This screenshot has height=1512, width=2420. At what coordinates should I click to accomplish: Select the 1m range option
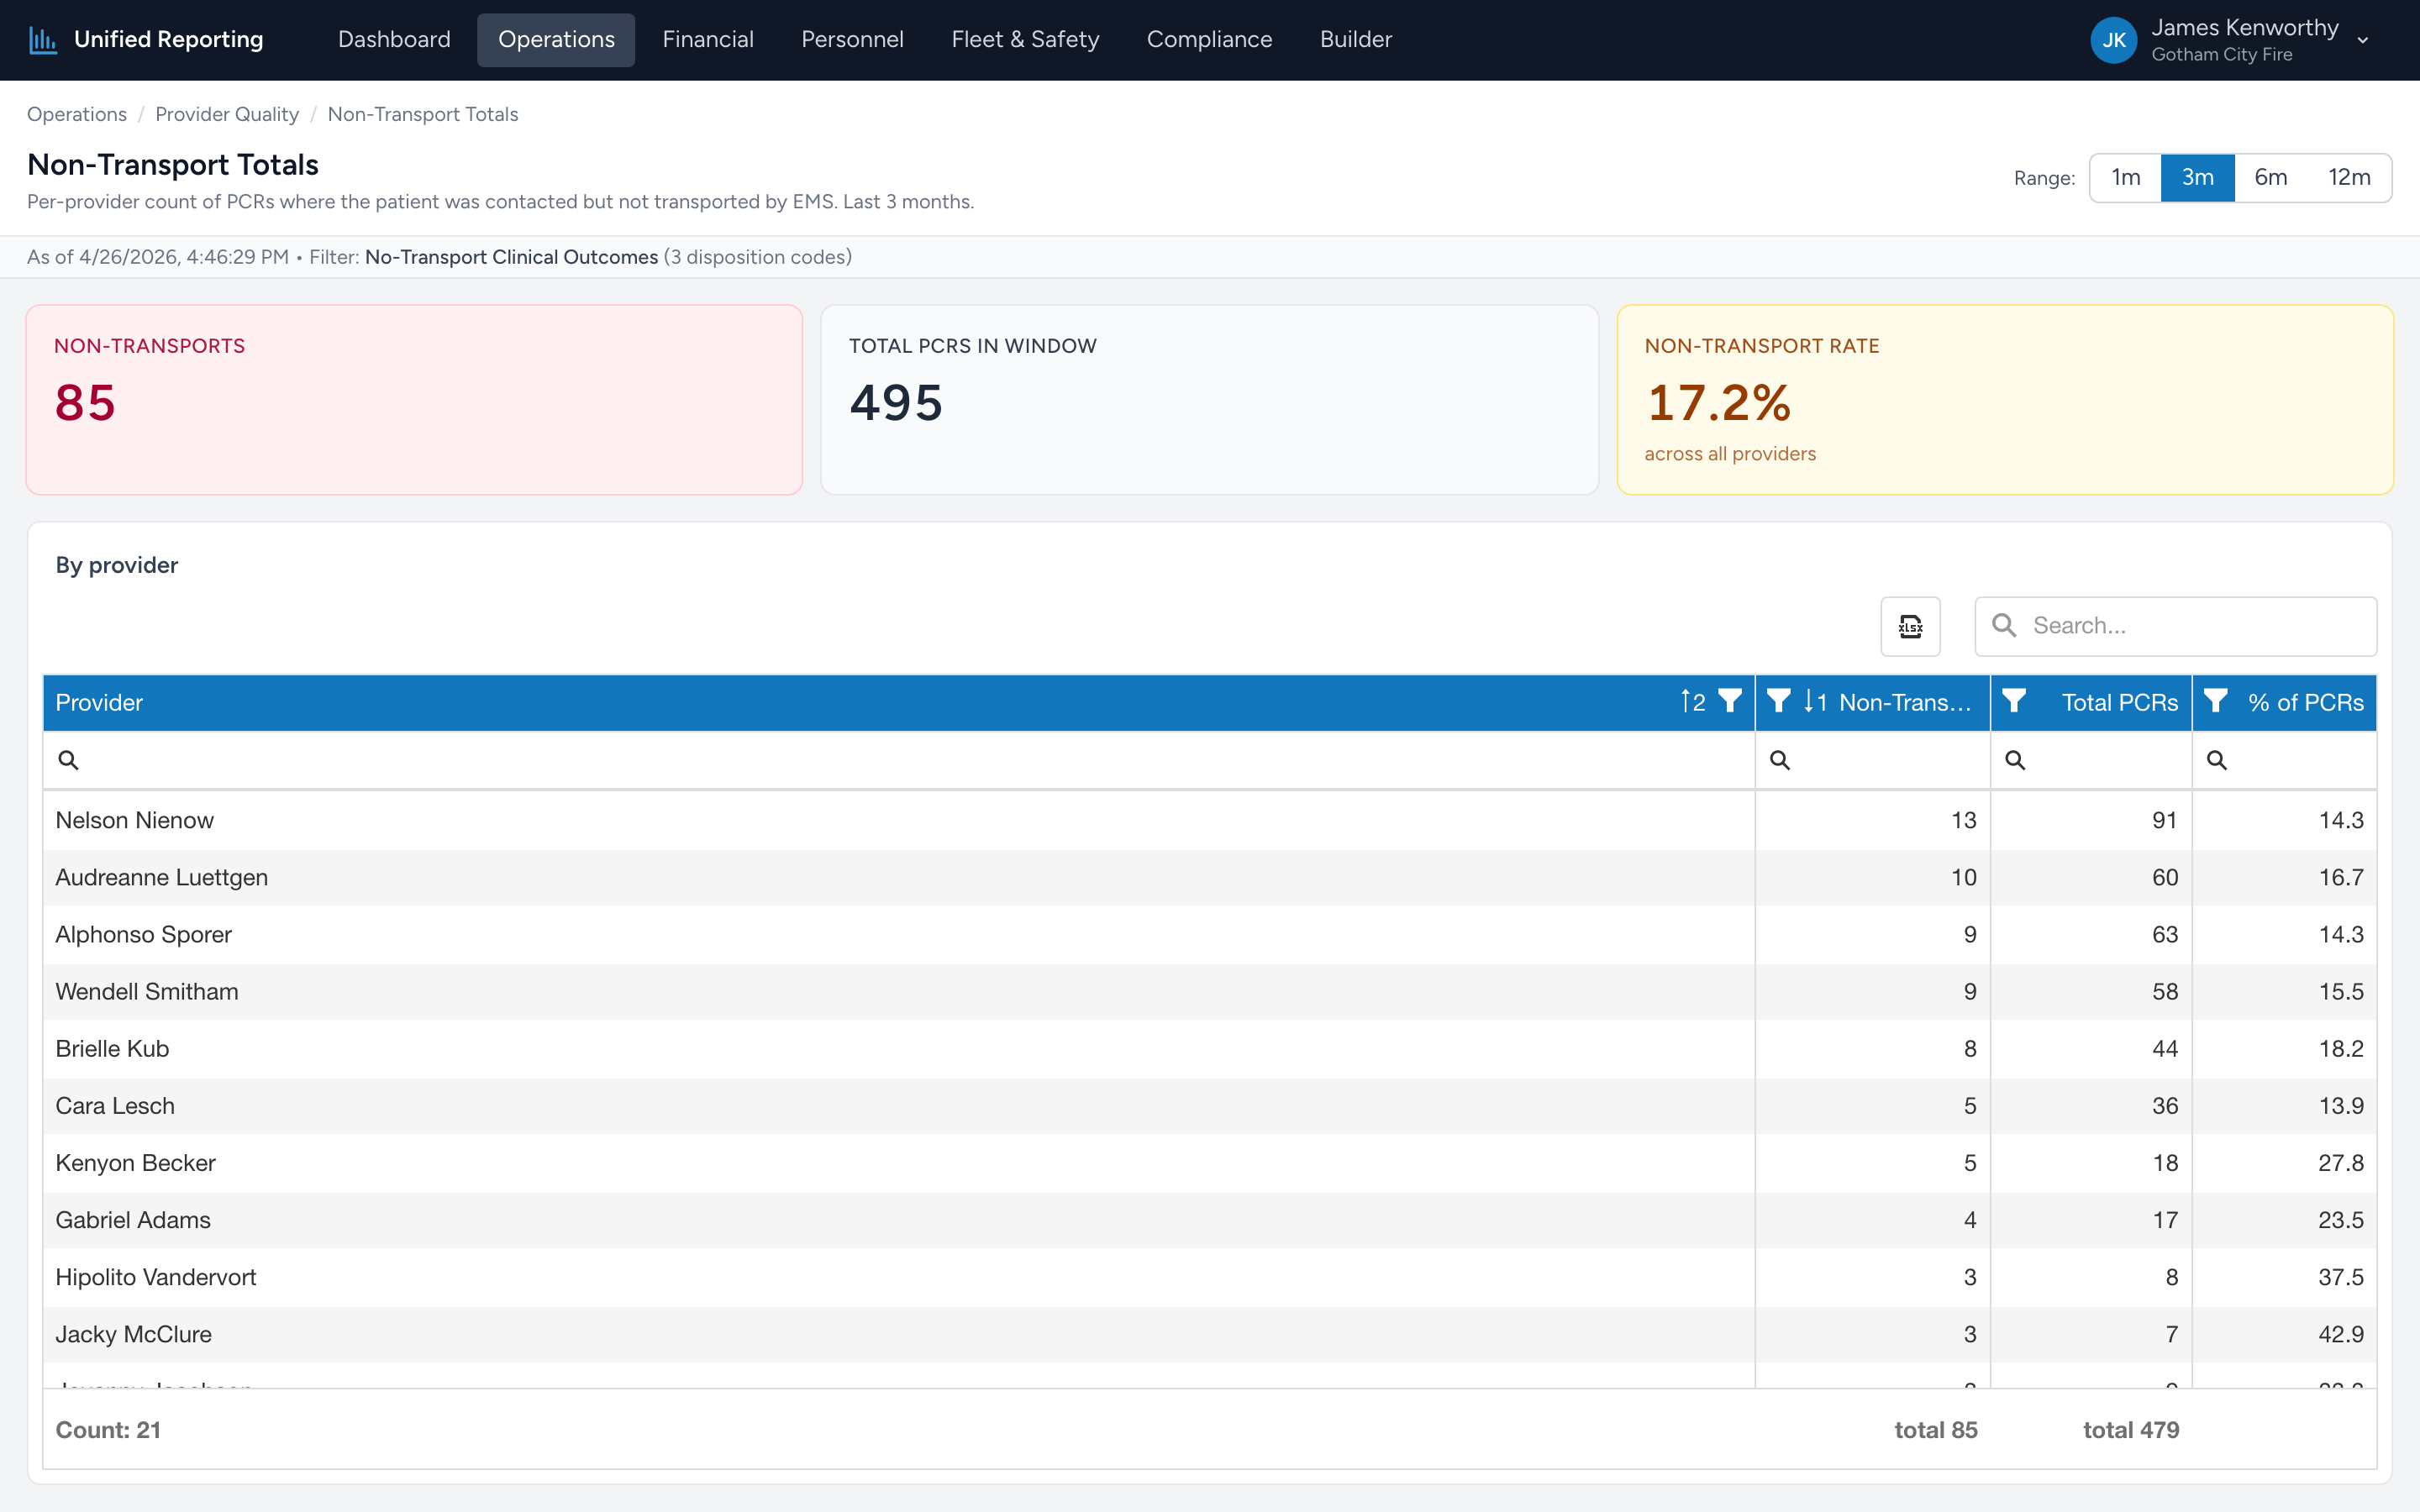tap(2126, 178)
